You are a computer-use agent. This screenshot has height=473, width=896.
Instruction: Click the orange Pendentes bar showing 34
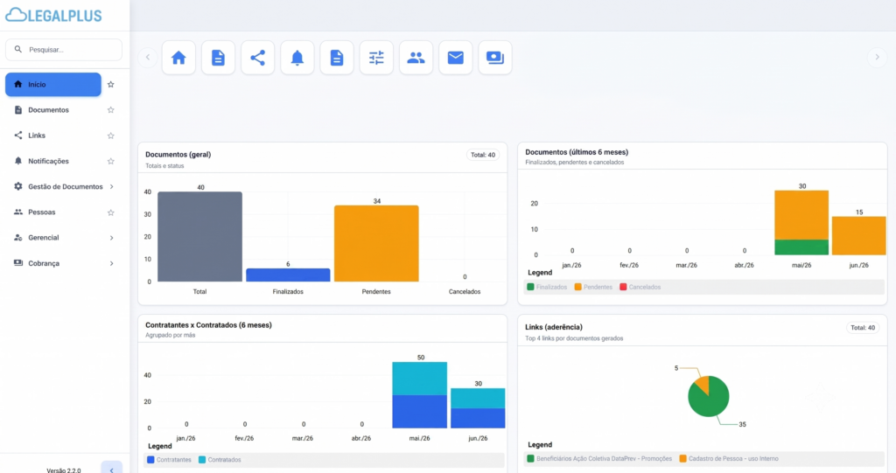pyautogui.click(x=376, y=243)
